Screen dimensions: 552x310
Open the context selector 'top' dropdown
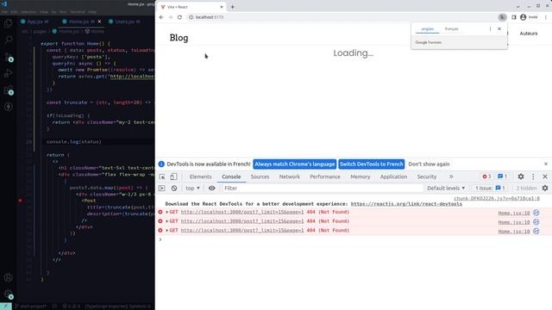(x=192, y=189)
